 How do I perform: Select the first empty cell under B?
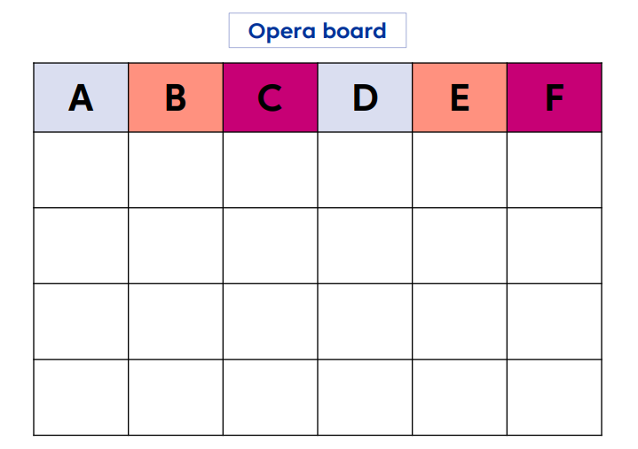[x=176, y=170]
